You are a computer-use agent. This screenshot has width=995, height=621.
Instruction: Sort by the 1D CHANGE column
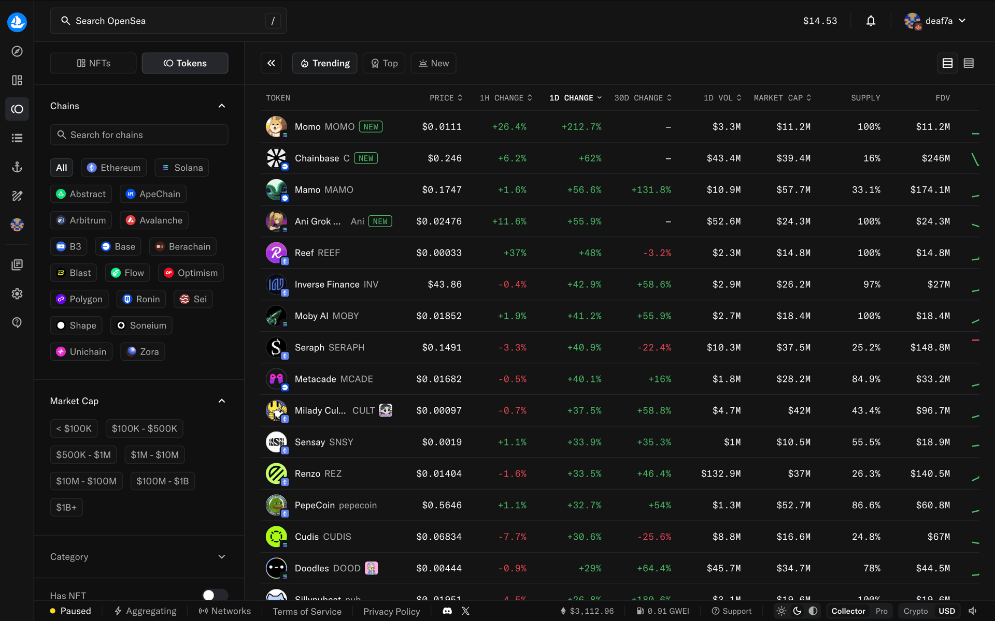(x=575, y=98)
